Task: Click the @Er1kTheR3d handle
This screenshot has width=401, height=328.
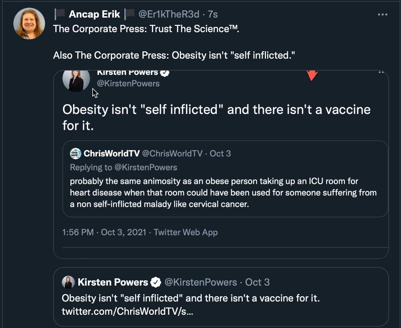Action: pyautogui.click(x=169, y=14)
